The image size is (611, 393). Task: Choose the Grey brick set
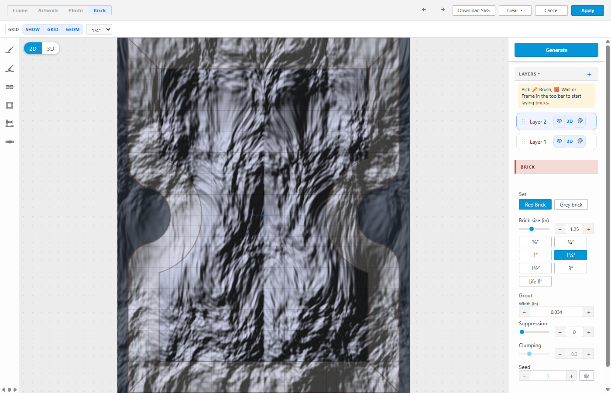(571, 204)
